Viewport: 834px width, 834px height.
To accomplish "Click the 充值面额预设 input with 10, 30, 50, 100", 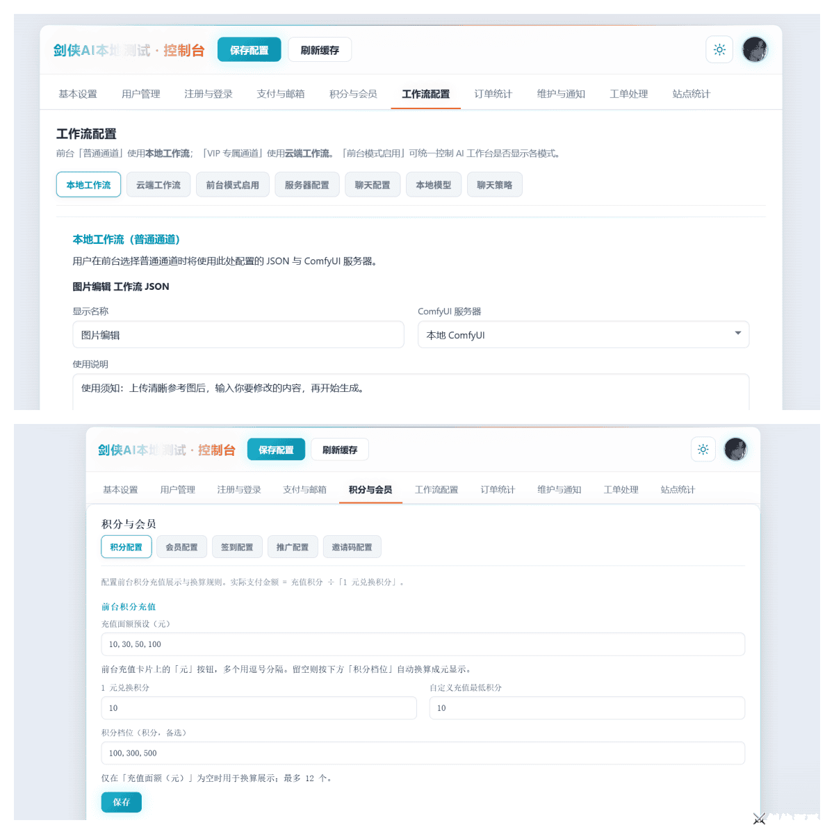I will pos(423,644).
